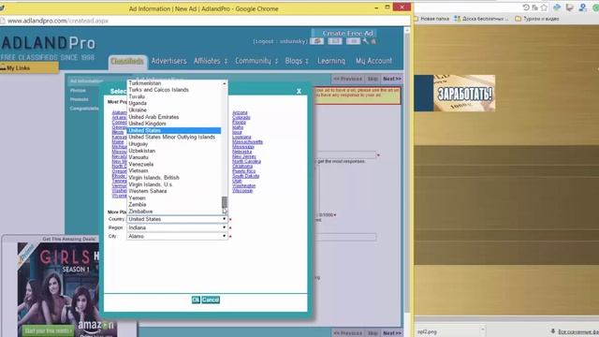This screenshot has width=599, height=337.
Task: Click the Massachusetts state link
Action: click(247, 141)
